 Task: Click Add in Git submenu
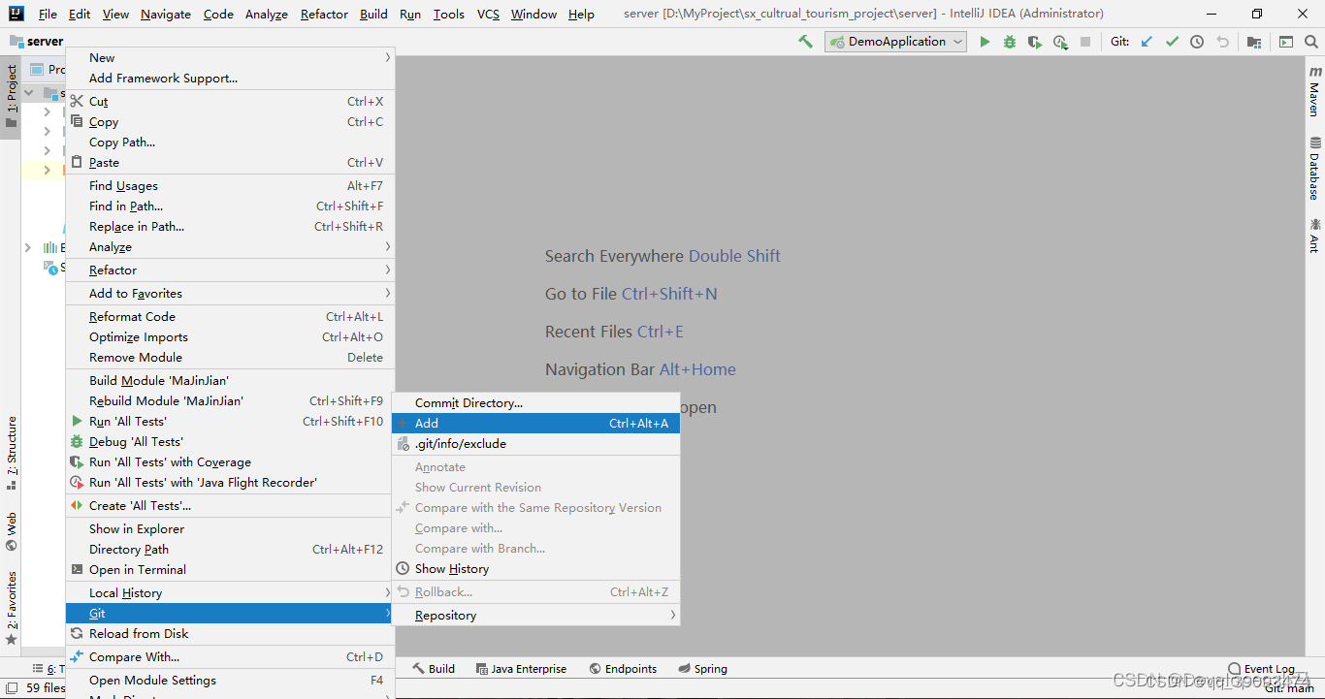(535, 424)
